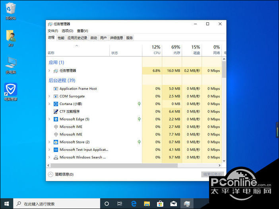Expand the Cortana (小娜) process
Image resolution: width=279 pixels, height=209 pixels.
click(x=49, y=104)
